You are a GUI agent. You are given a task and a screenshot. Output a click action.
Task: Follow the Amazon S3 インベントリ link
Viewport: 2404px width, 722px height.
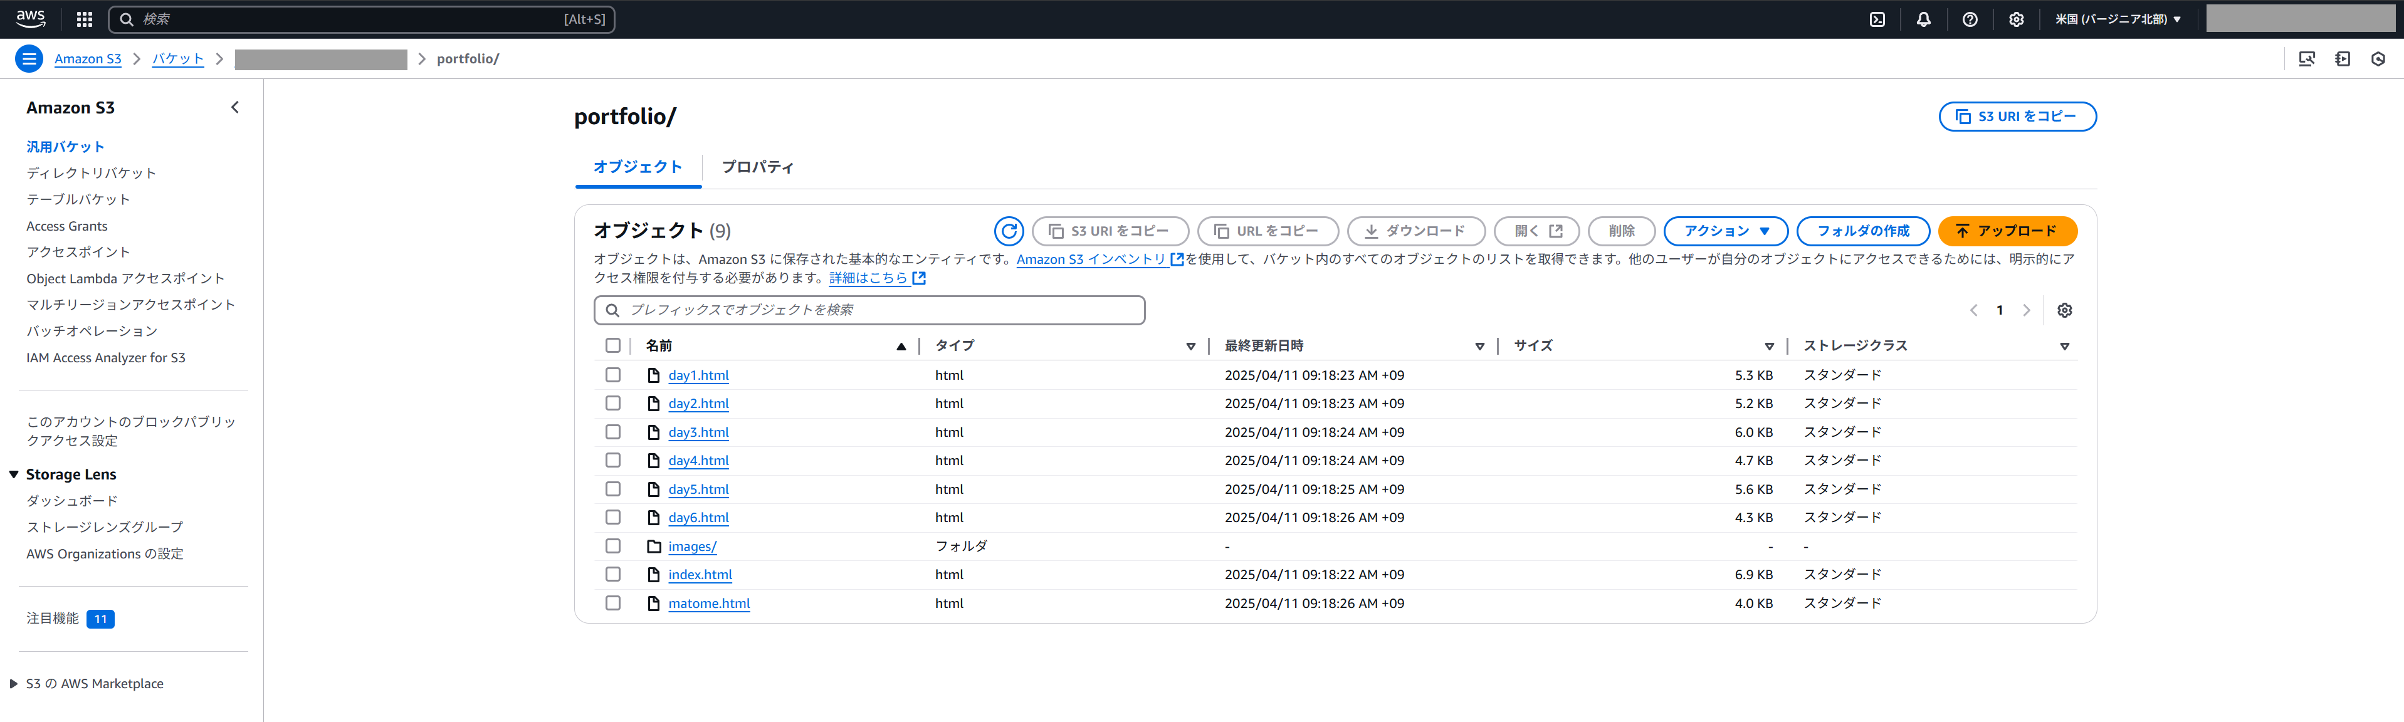pos(1100,259)
